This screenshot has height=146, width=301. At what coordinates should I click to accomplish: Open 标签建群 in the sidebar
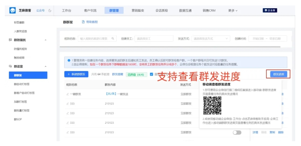point(19,22)
